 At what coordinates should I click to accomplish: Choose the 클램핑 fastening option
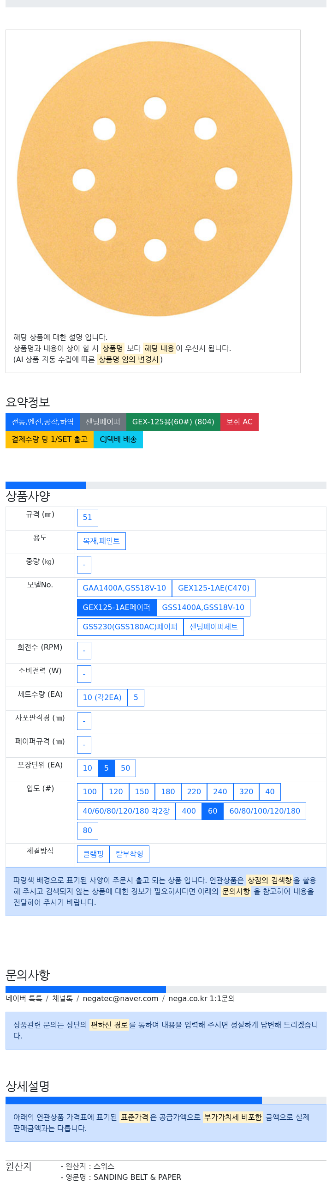(93, 854)
